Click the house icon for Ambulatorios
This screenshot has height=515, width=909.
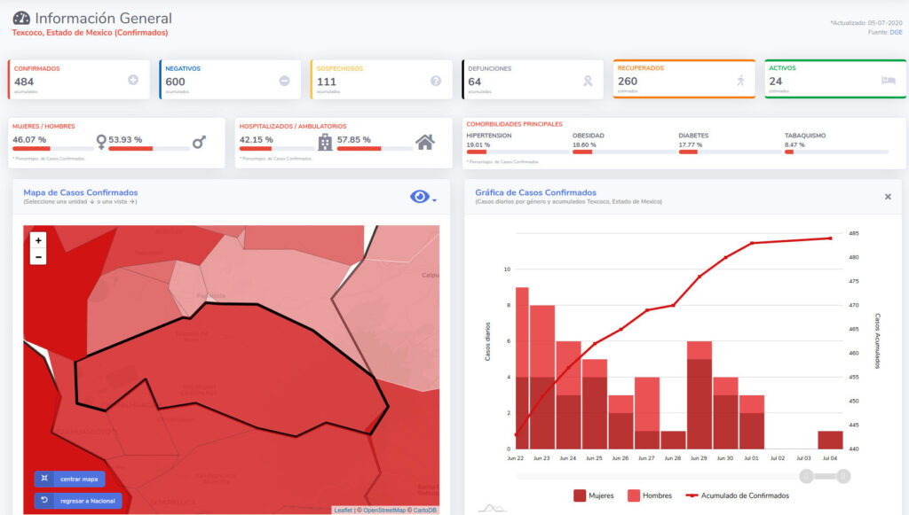pyautogui.click(x=425, y=142)
